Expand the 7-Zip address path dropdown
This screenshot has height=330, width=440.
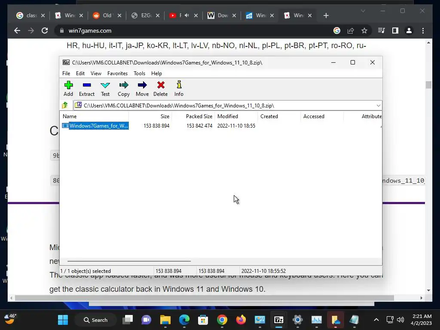point(378,106)
